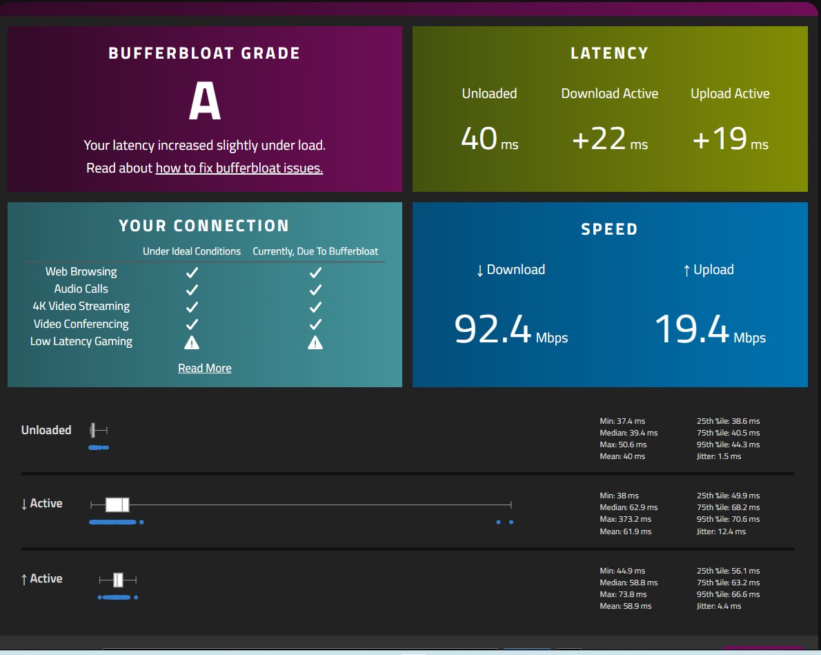The height and width of the screenshot is (655, 821).
Task: Click the Your latency increased slightly message
Action: [205, 145]
